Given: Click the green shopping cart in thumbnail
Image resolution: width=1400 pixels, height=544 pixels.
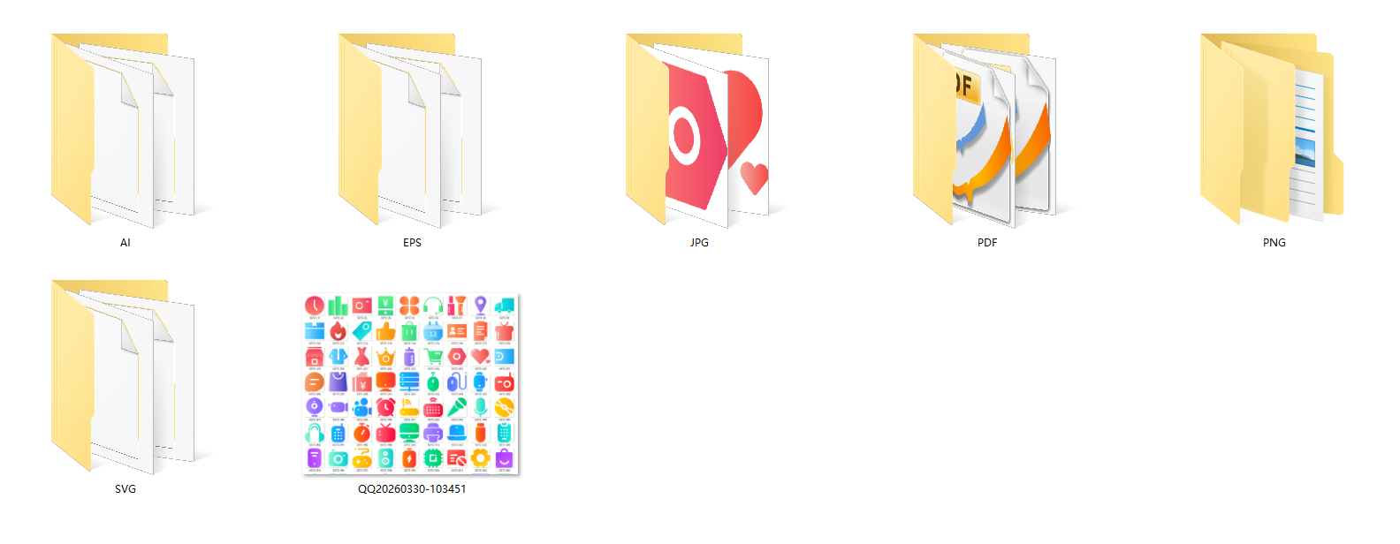Looking at the screenshot, I should click(433, 357).
